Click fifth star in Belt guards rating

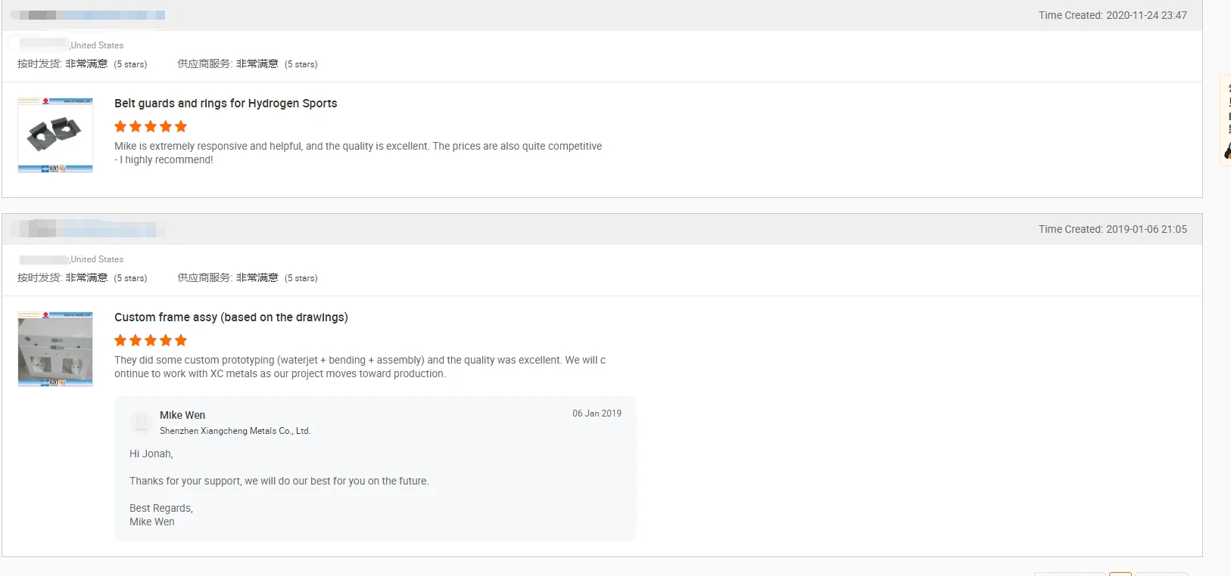181,126
